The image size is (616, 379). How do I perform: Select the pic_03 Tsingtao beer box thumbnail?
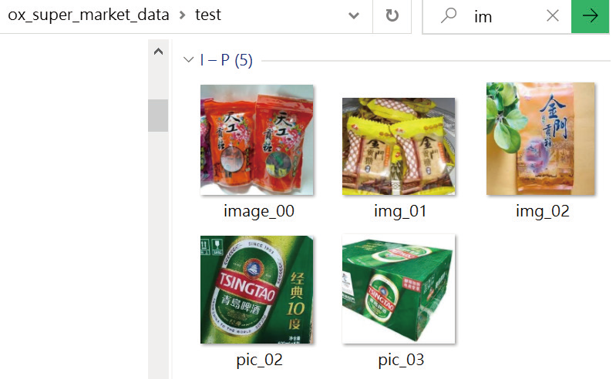(399, 290)
